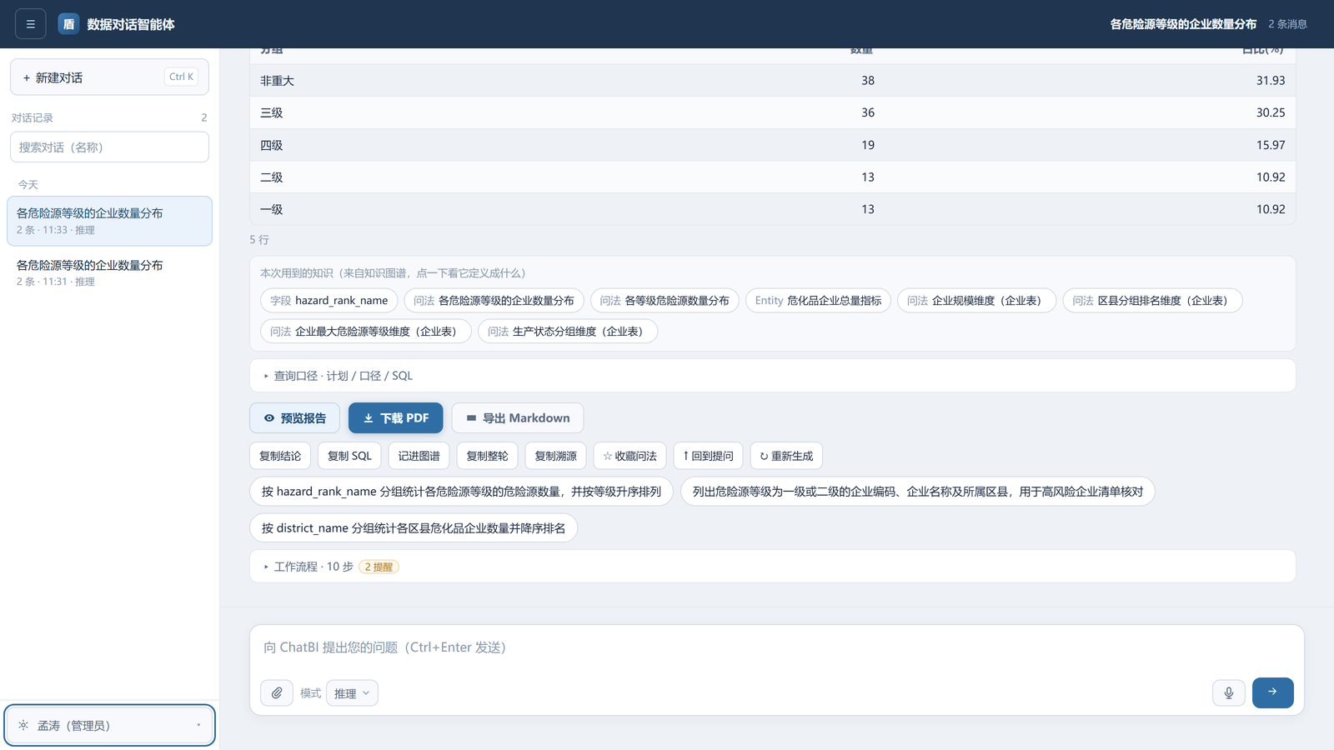The image size is (1334, 750).
Task: Click the 问法 区县分组排名维度（企业表） chip
Action: point(1152,301)
